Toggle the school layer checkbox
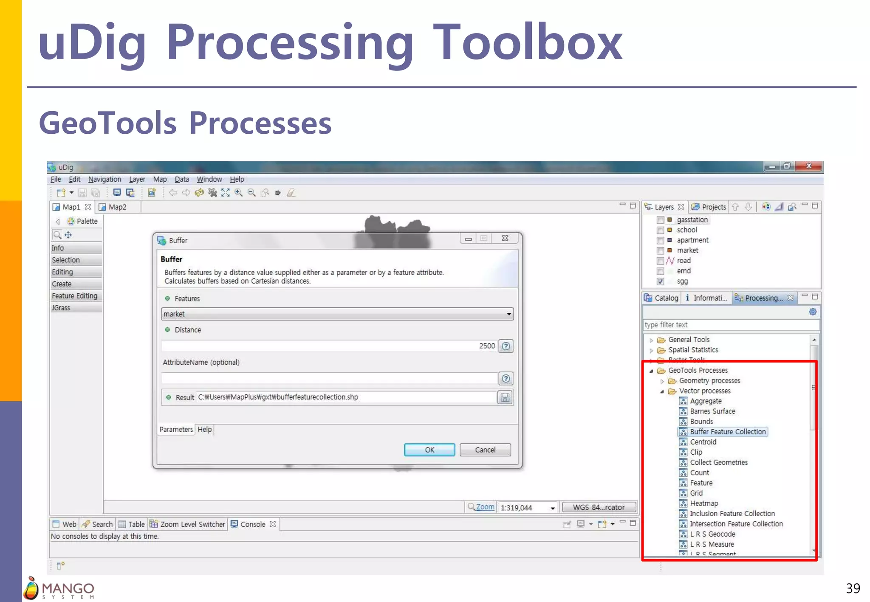 (660, 230)
